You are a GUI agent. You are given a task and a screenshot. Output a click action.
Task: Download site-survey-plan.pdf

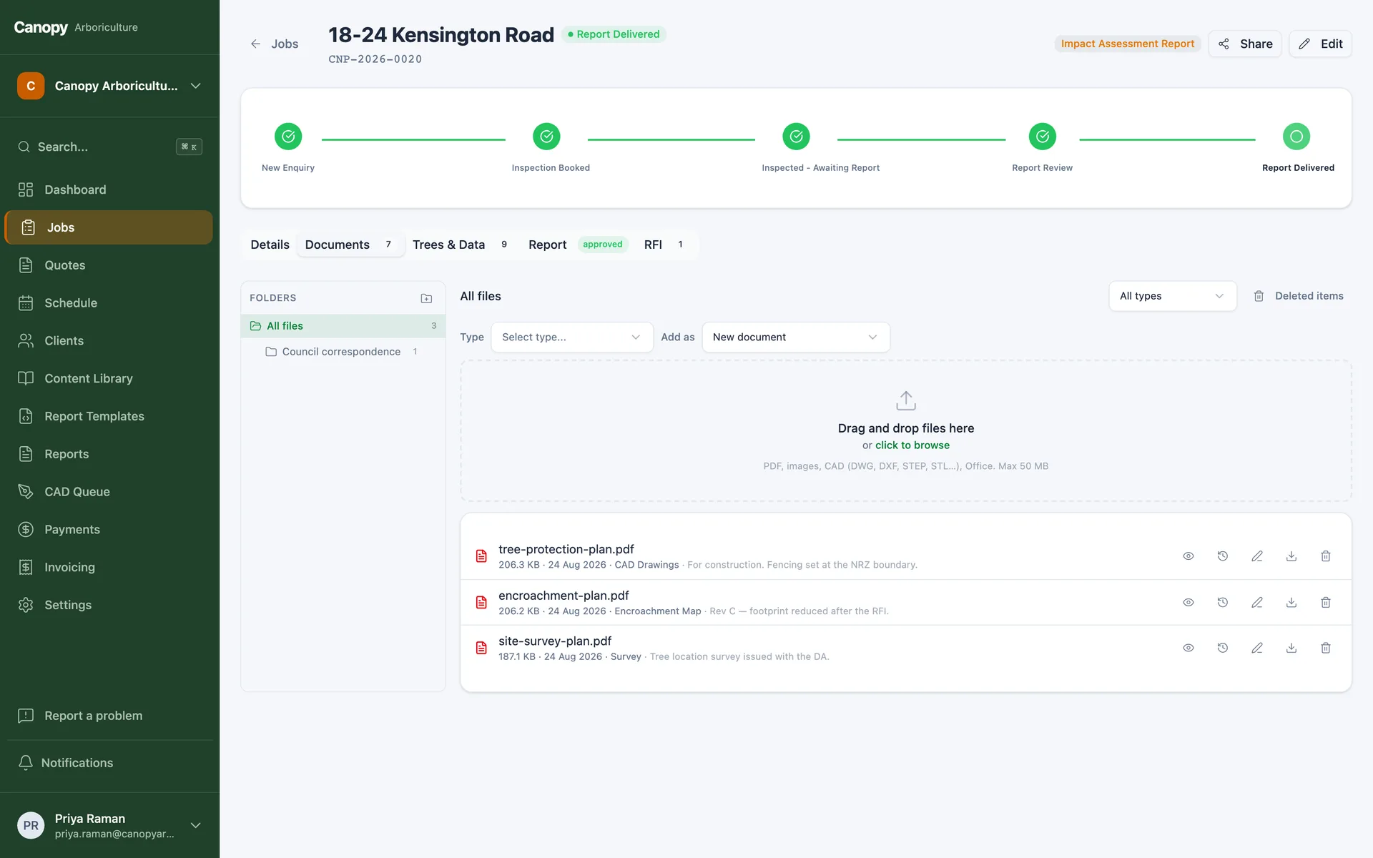1291,648
